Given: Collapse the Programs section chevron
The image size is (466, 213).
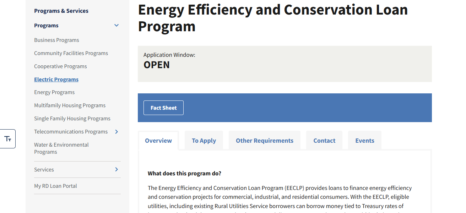Looking at the screenshot, I should coord(116,25).
